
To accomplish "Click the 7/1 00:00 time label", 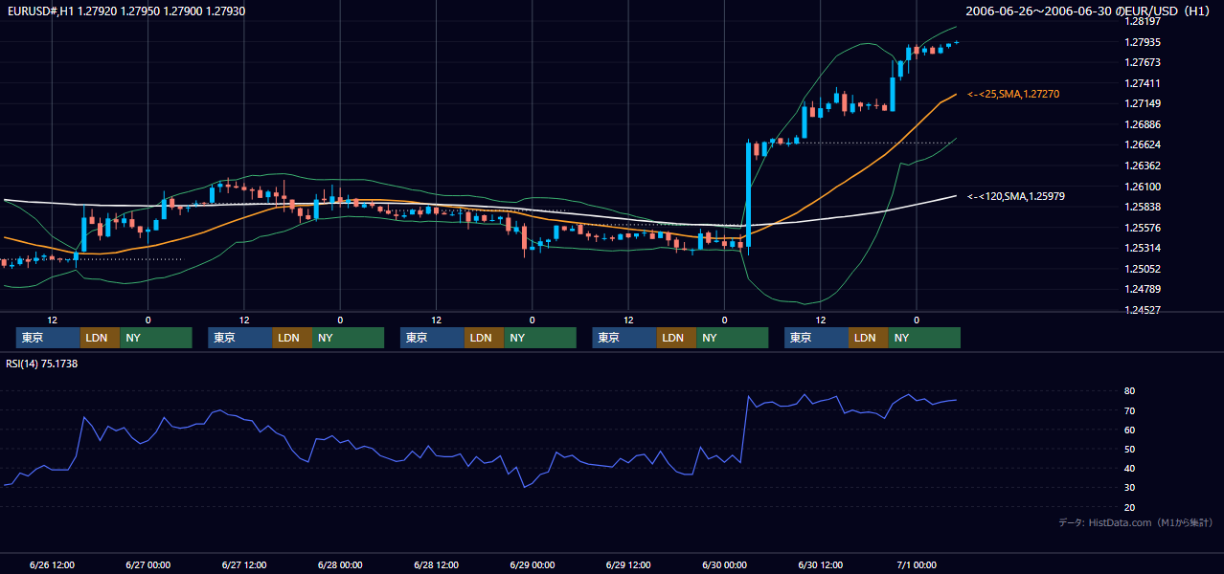I will (917, 564).
